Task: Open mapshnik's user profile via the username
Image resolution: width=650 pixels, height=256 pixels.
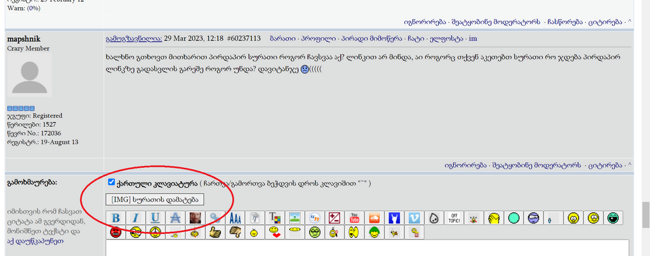Action: (23, 39)
